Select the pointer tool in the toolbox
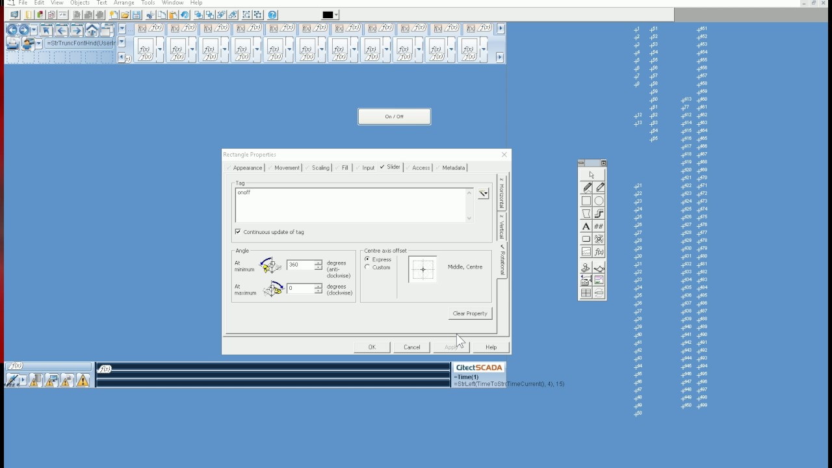The height and width of the screenshot is (468, 832). click(591, 175)
